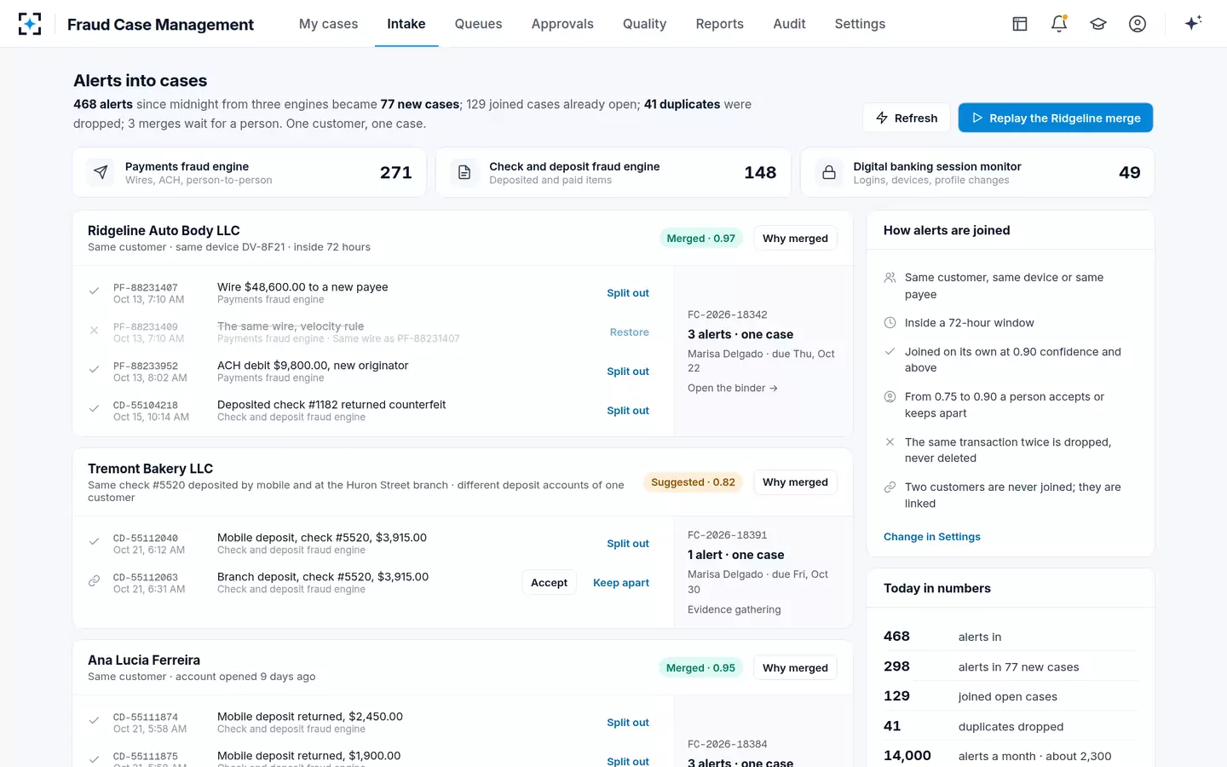Click the checkmark icon beside alert PF-88233952

tap(95, 371)
